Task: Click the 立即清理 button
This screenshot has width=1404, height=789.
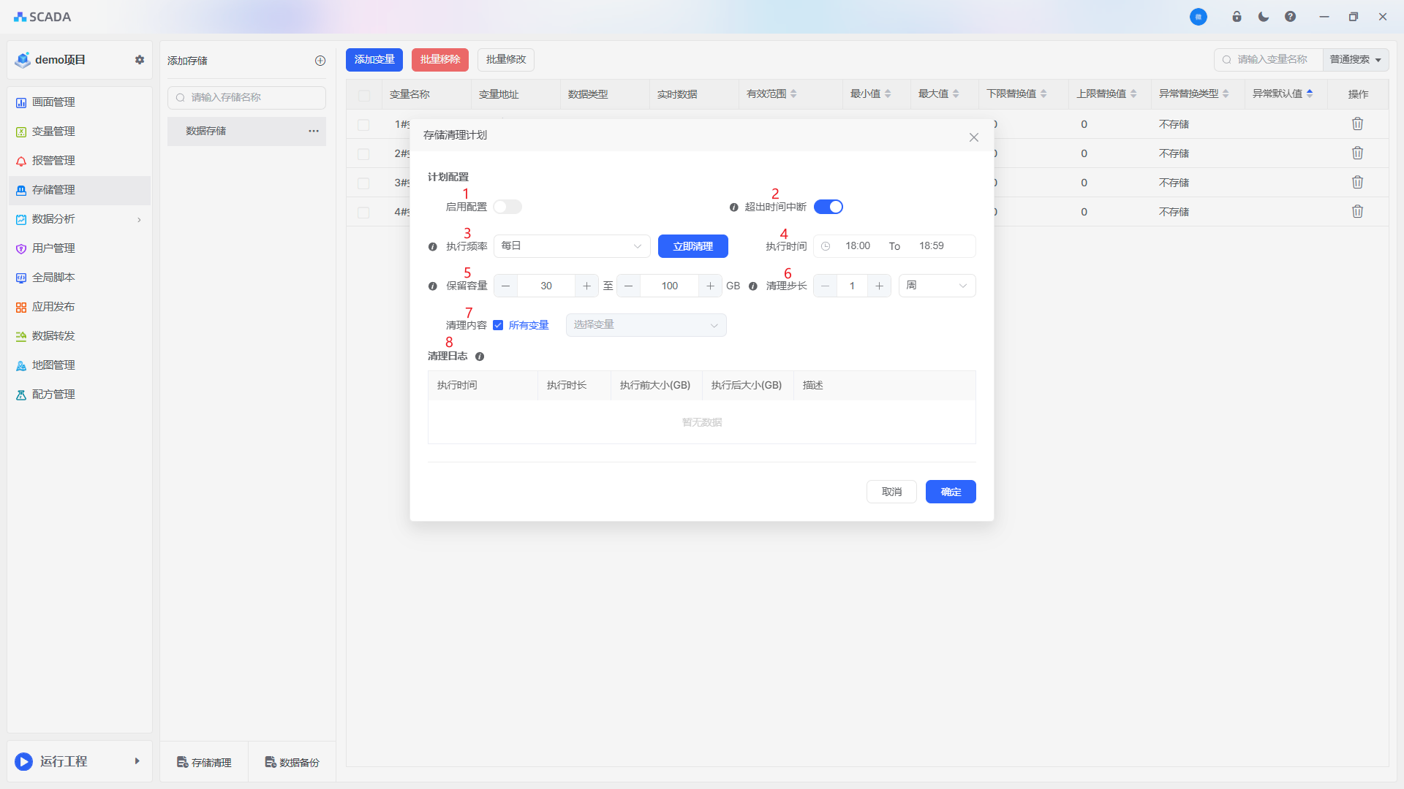Action: tap(692, 246)
